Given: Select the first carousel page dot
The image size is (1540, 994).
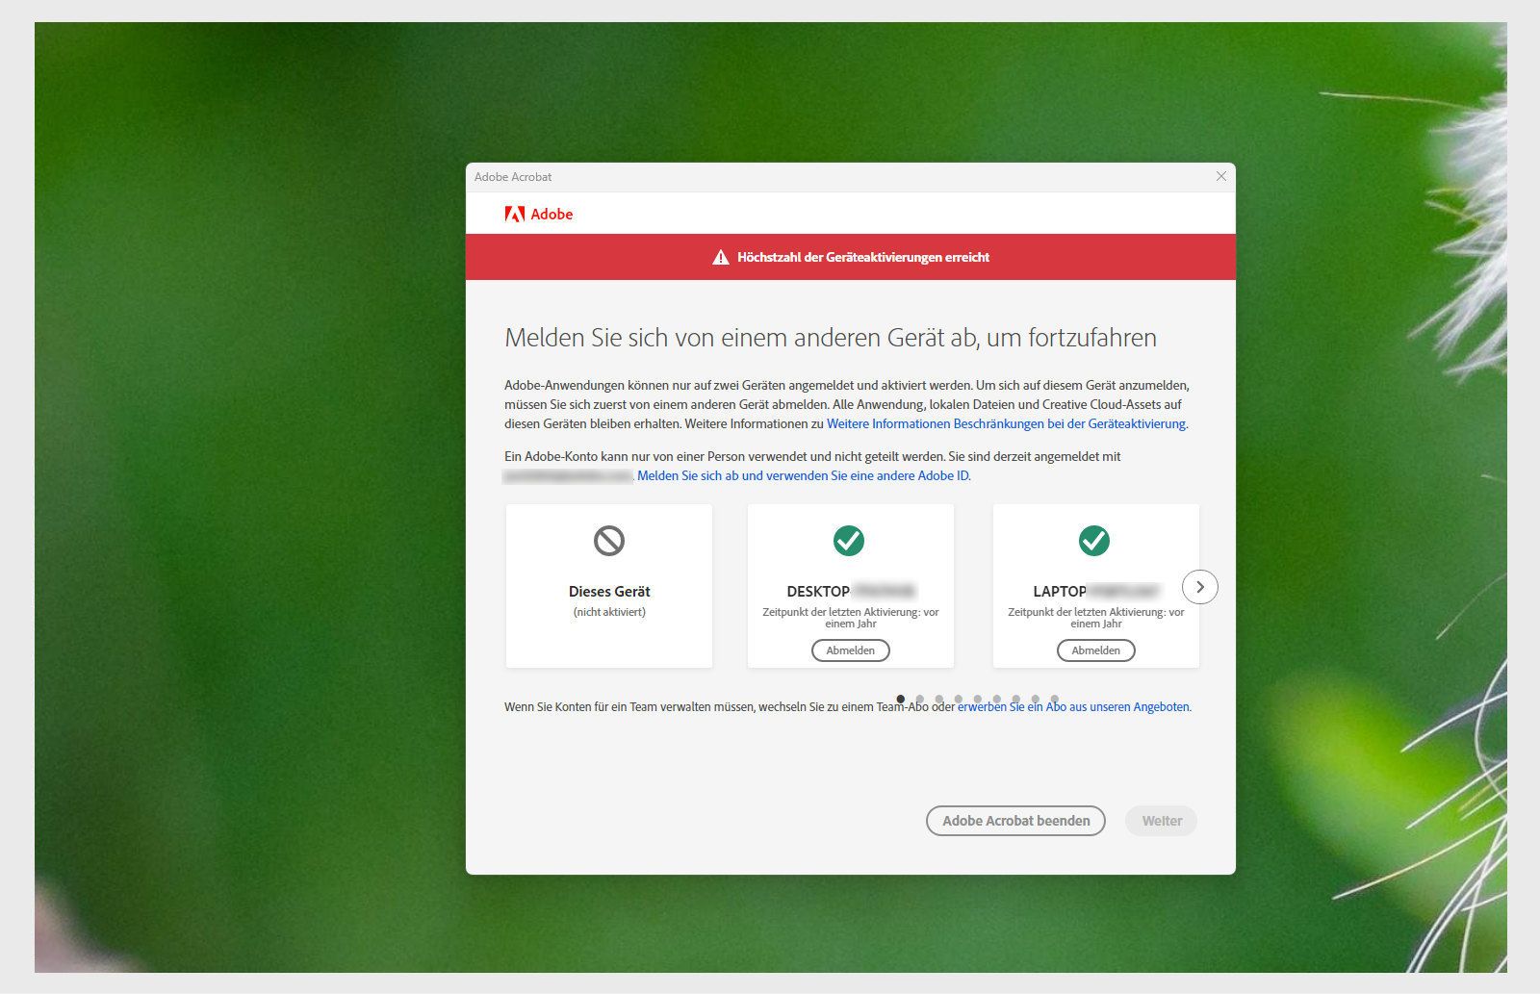Looking at the screenshot, I should click(900, 699).
